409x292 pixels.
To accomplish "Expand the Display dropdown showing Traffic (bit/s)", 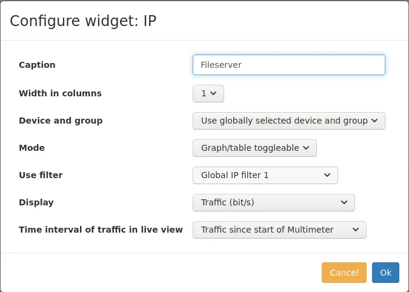I will (x=273, y=202).
